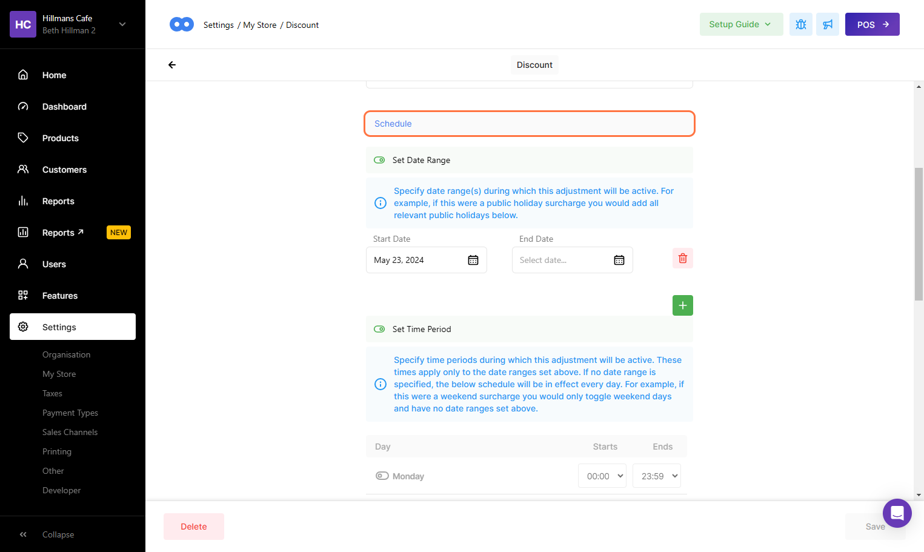Screen dimensions: 924x552
Task: Select Payment Types under Settings
Action: (x=70, y=413)
